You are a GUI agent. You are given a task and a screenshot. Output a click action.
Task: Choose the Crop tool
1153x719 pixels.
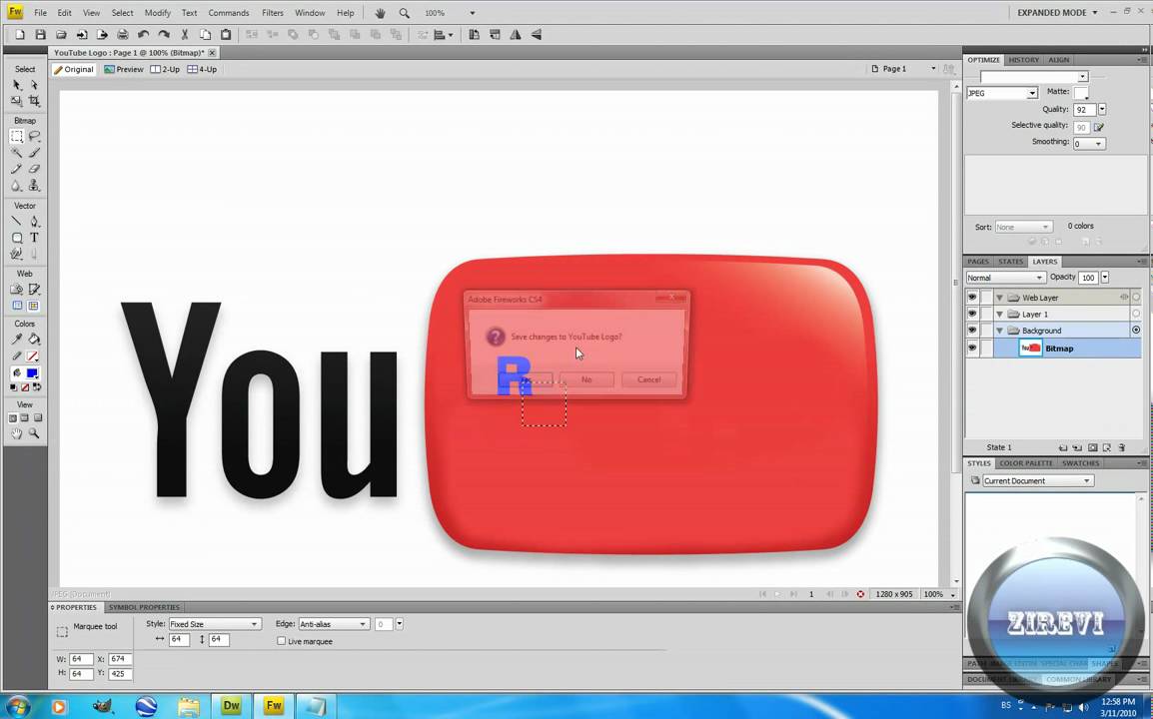coord(34,101)
